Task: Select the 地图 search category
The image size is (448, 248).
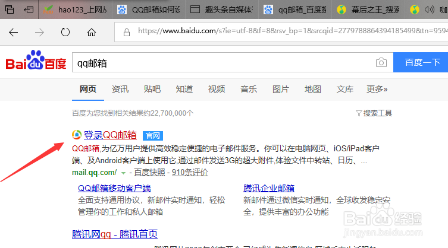Action: pyautogui.click(x=313, y=89)
